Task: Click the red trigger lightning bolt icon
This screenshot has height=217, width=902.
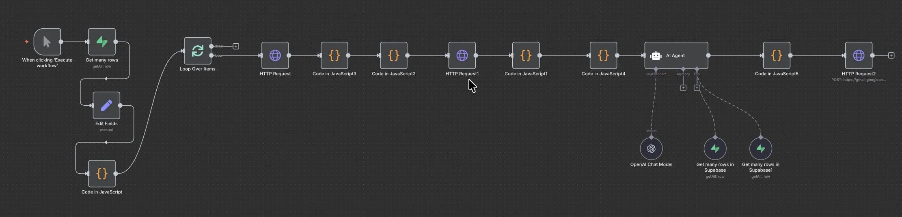Action: coord(27,42)
